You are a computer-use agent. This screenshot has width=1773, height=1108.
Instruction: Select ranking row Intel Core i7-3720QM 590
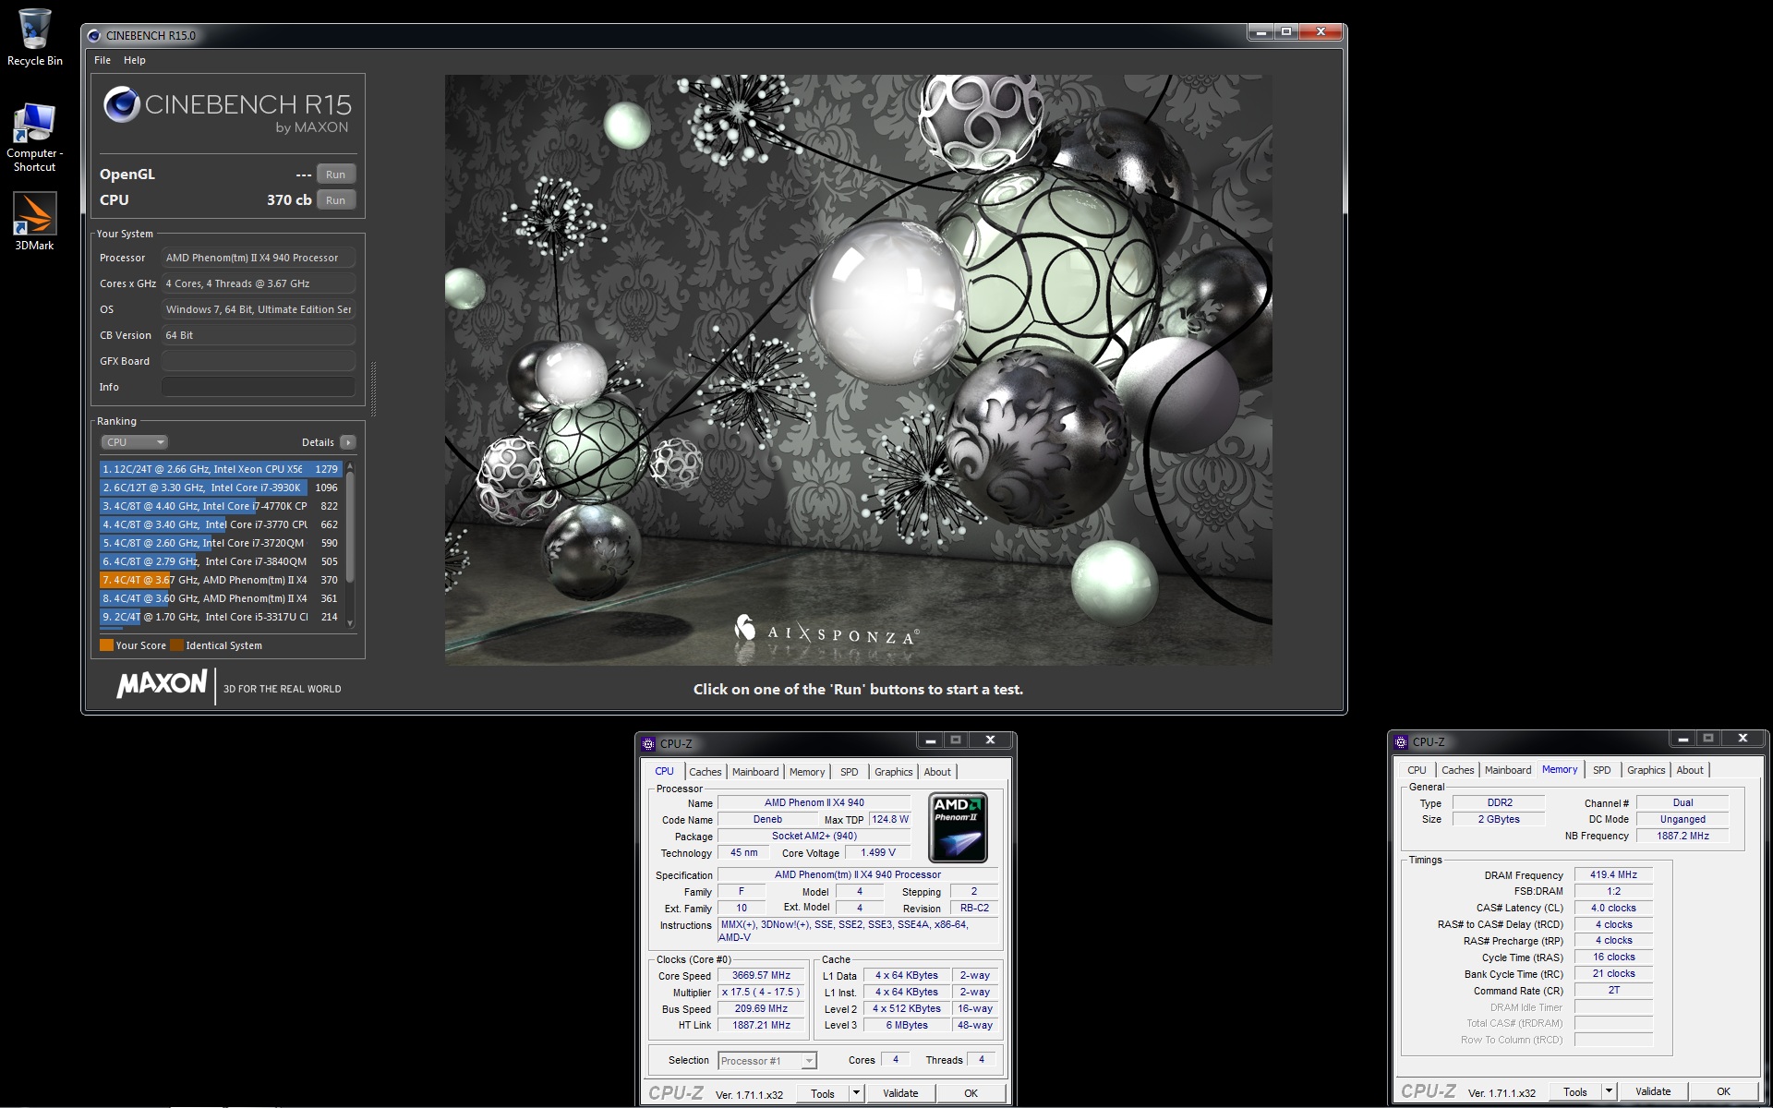pyautogui.click(x=221, y=543)
